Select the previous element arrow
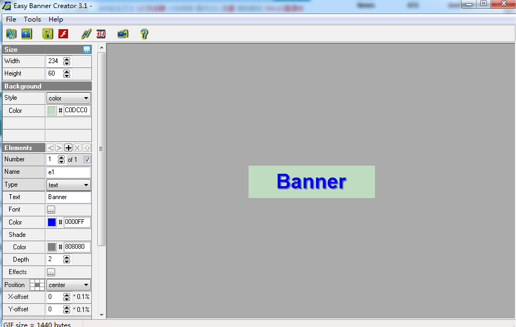This screenshot has height=327, width=516. [x=50, y=147]
